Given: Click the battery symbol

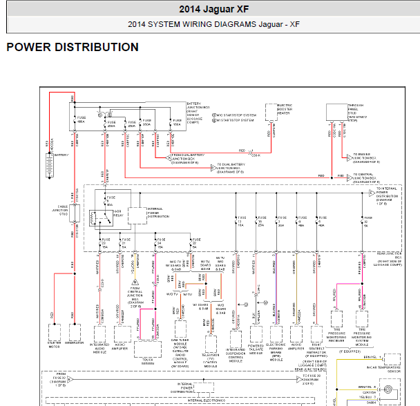Looking at the screenshot, I should click(x=50, y=165).
